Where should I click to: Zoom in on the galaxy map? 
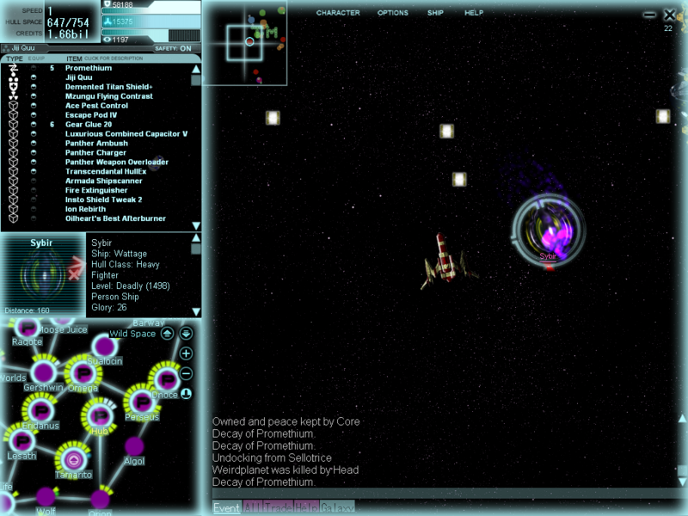[186, 353]
